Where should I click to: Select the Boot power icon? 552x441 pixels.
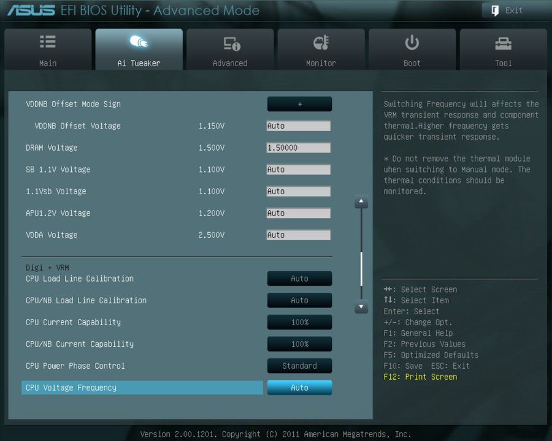[412, 42]
